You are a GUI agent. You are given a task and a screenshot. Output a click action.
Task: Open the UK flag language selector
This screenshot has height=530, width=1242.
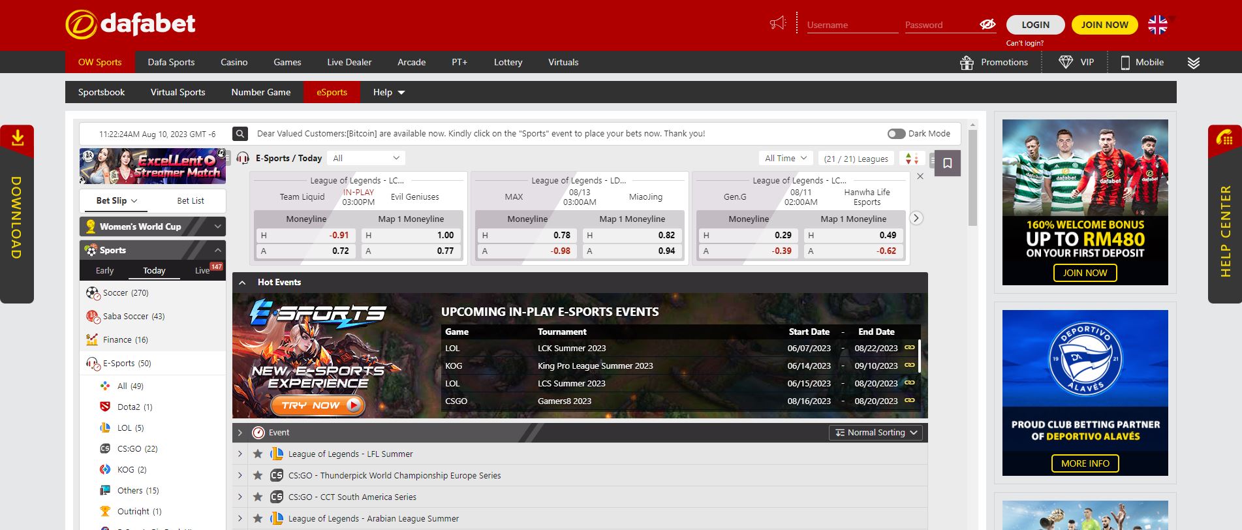1158,25
